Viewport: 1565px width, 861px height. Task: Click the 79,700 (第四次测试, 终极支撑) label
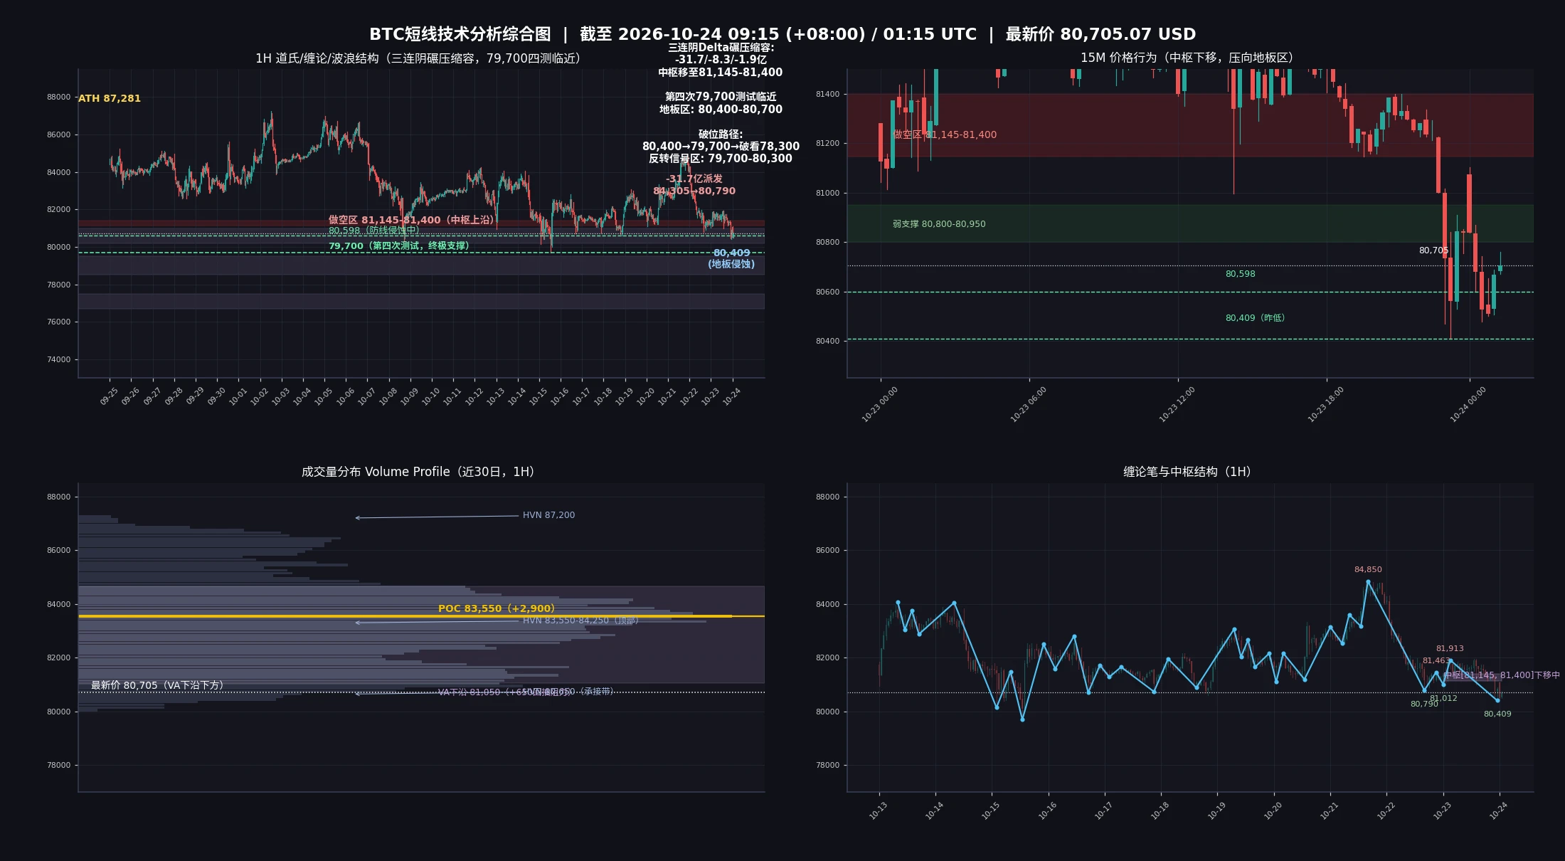[x=398, y=246]
